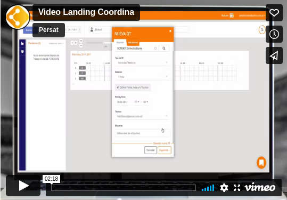Expand the Tipo de OT dropdown

point(142,63)
